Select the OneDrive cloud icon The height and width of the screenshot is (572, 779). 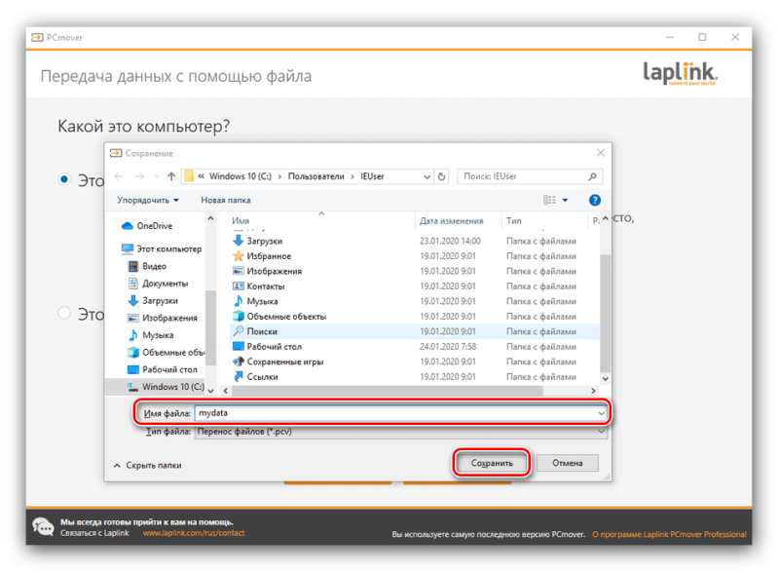point(128,226)
